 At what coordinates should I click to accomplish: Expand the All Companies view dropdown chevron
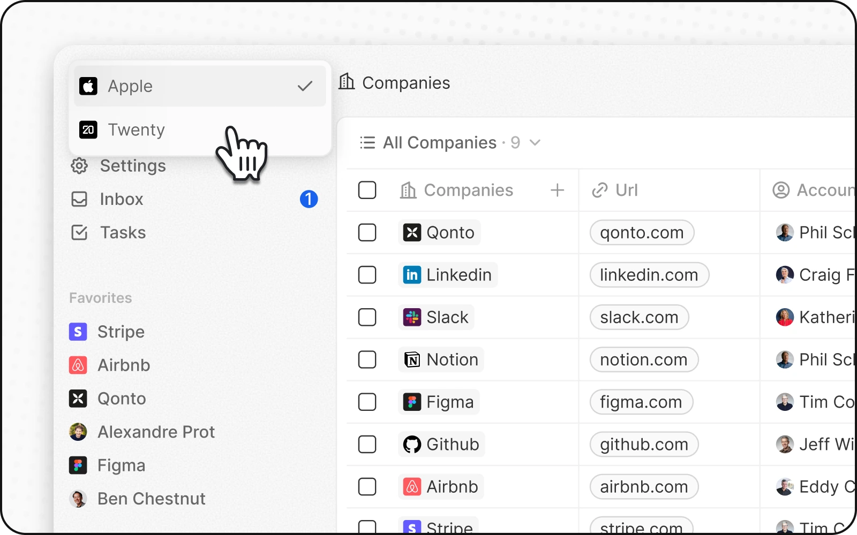point(535,143)
